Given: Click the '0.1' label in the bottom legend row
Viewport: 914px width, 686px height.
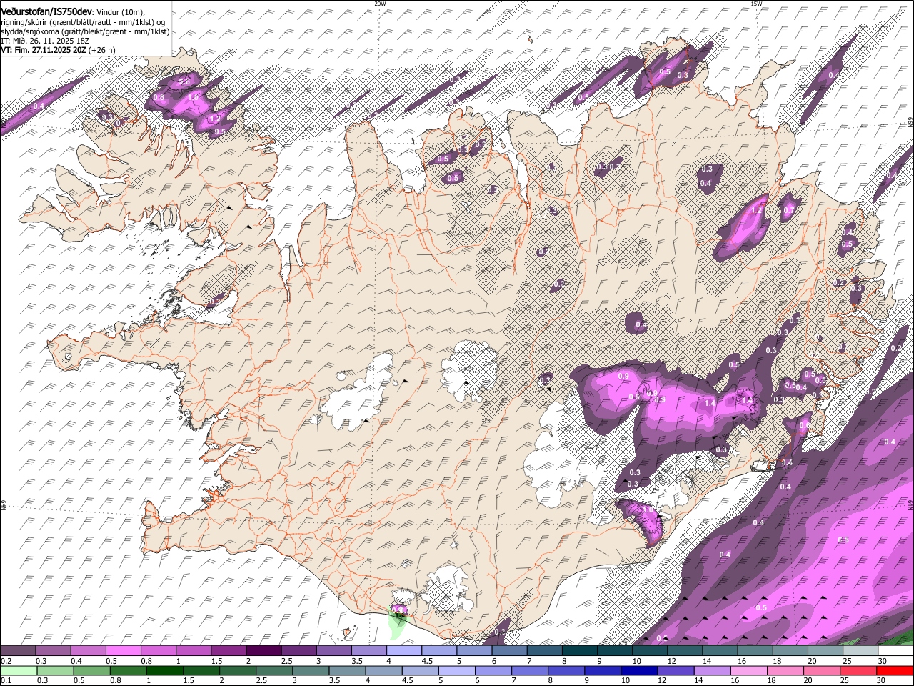Looking at the screenshot, I should coord(6,680).
